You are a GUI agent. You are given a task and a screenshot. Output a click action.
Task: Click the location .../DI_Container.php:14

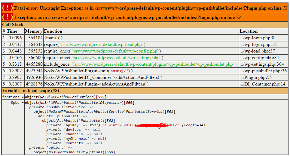[x=262, y=84]
